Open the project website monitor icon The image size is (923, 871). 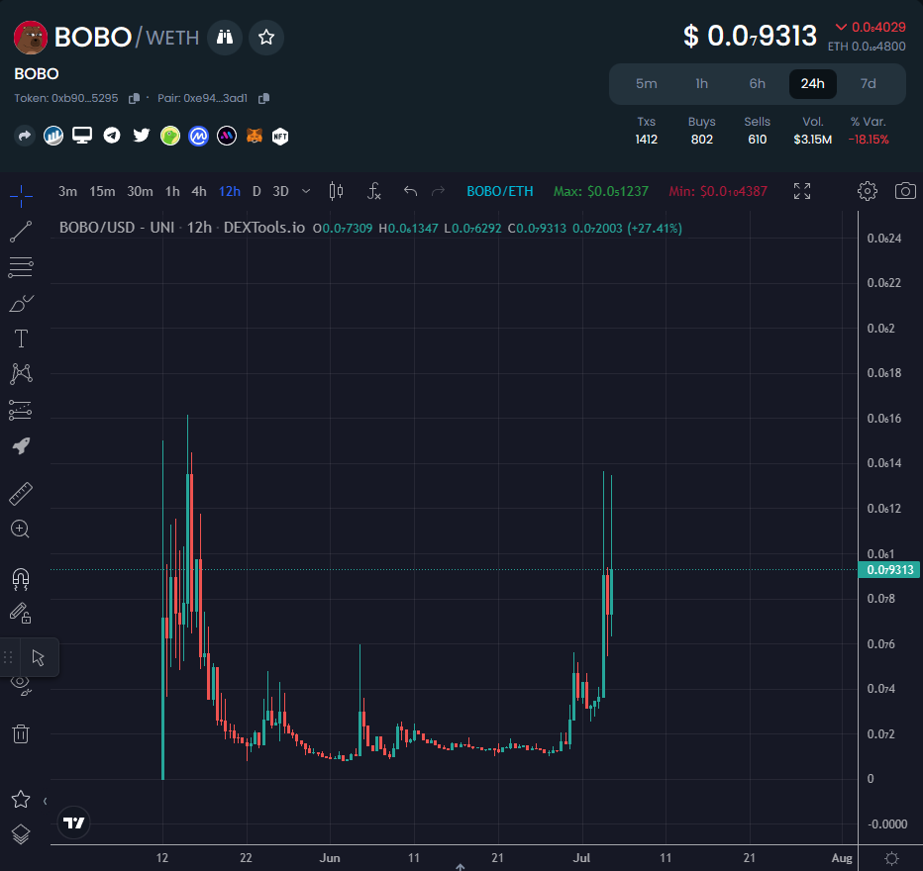[82, 136]
